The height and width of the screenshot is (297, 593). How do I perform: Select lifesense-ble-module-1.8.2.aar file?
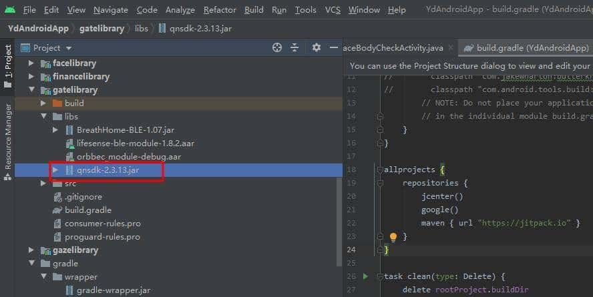[x=136, y=143]
